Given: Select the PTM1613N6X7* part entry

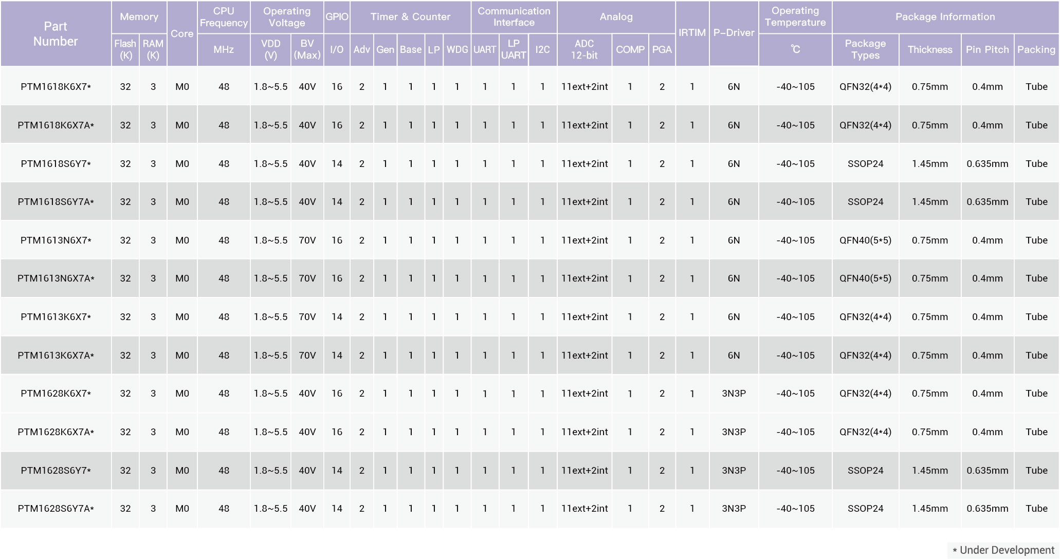Looking at the screenshot, I should pyautogui.click(x=56, y=240).
